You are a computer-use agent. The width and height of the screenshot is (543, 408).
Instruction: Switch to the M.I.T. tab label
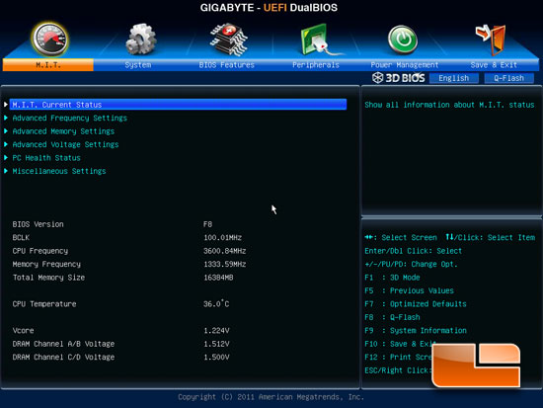[47, 65]
